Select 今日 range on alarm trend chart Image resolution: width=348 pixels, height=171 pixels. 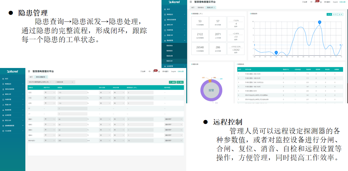329,14
